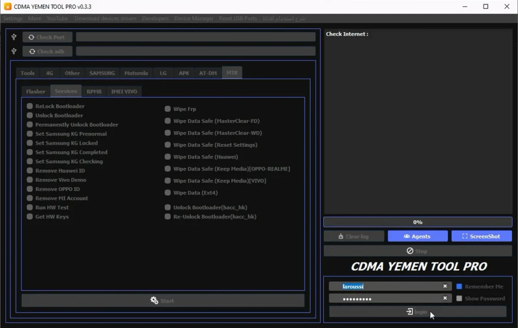This screenshot has height=328, width=518.
Task: Take a ScreenShot with the blue button
Action: pyautogui.click(x=481, y=236)
